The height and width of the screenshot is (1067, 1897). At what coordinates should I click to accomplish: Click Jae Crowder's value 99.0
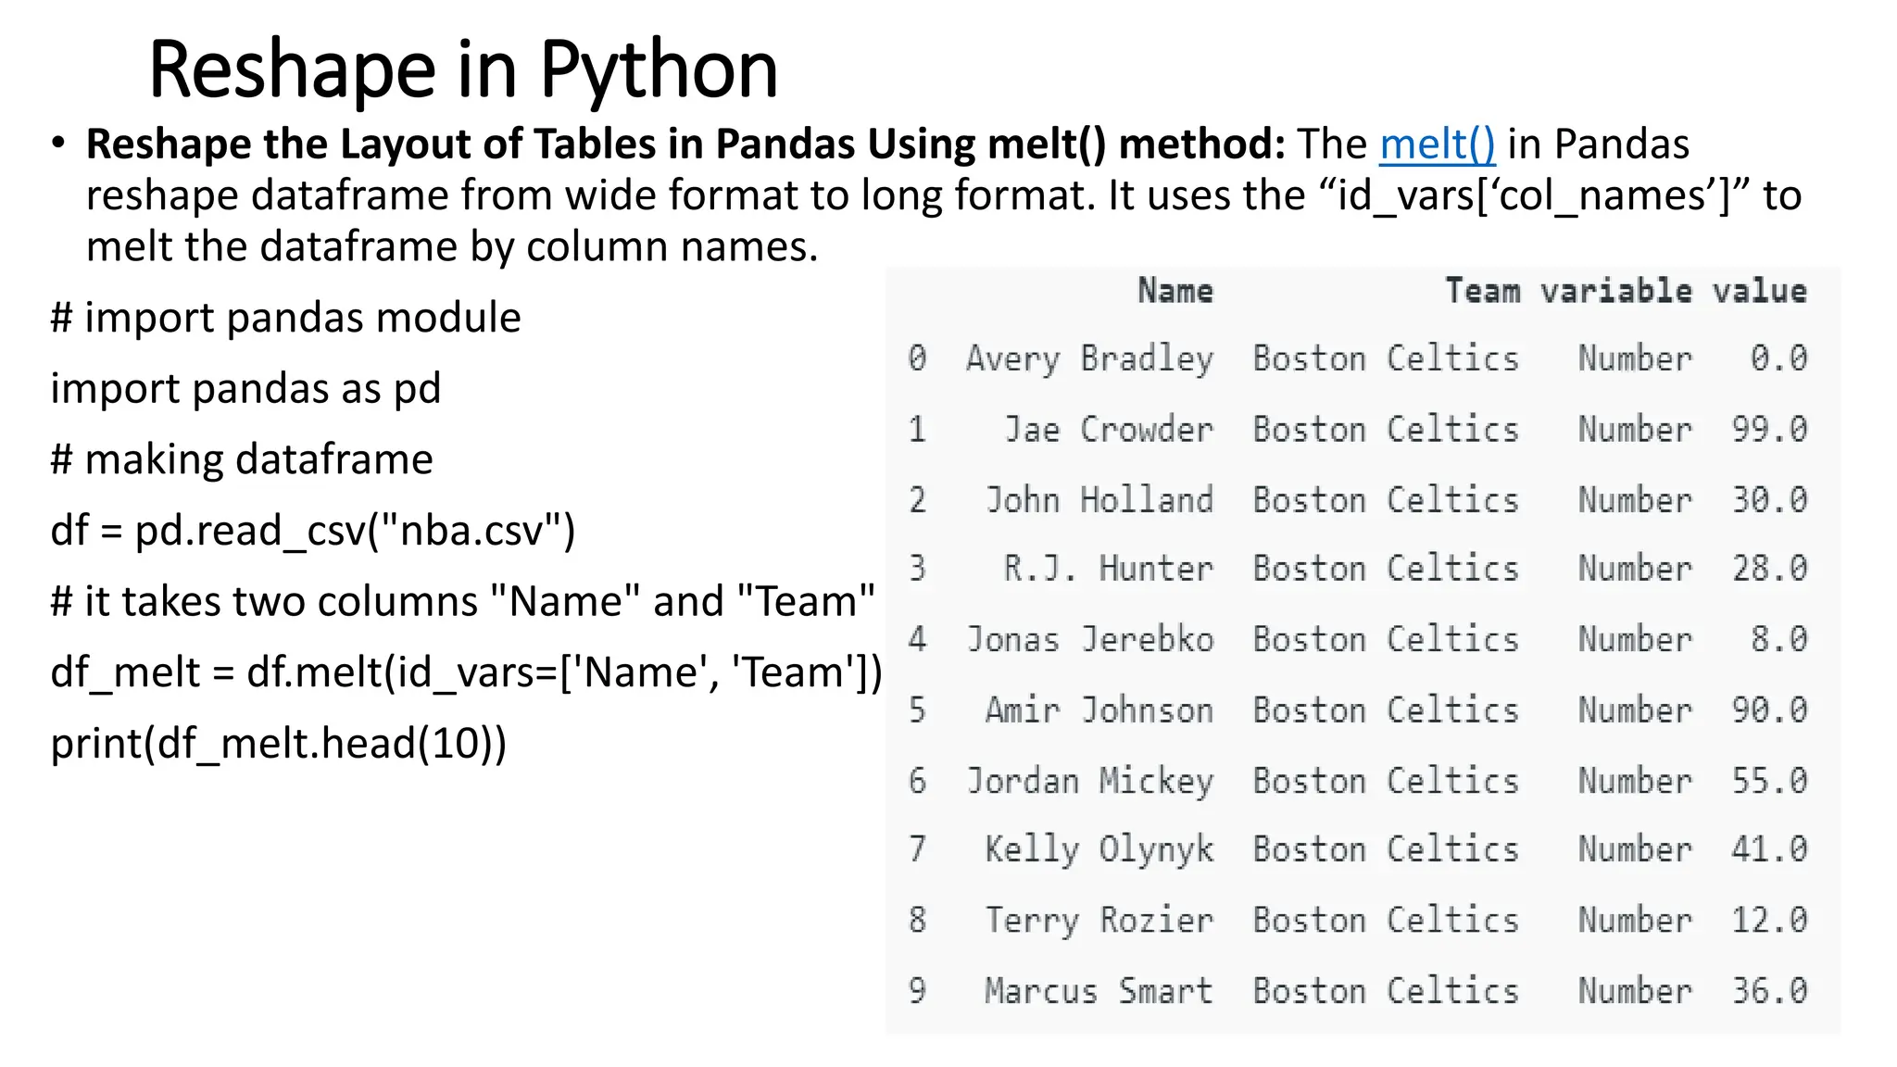coord(1769,430)
